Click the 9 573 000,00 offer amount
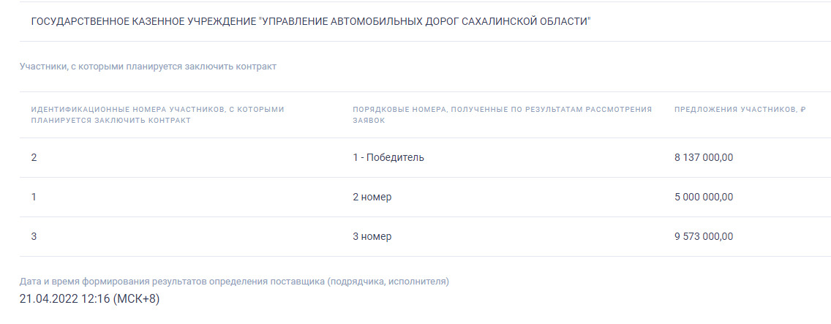 703,236
